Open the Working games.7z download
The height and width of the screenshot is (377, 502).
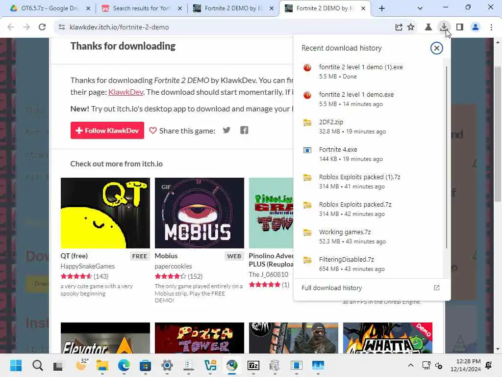click(370, 237)
